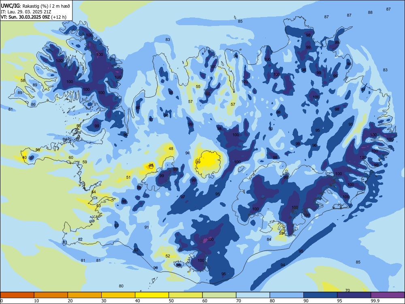Click the legend scale label '99.9'
The image size is (405, 304).
375,301
